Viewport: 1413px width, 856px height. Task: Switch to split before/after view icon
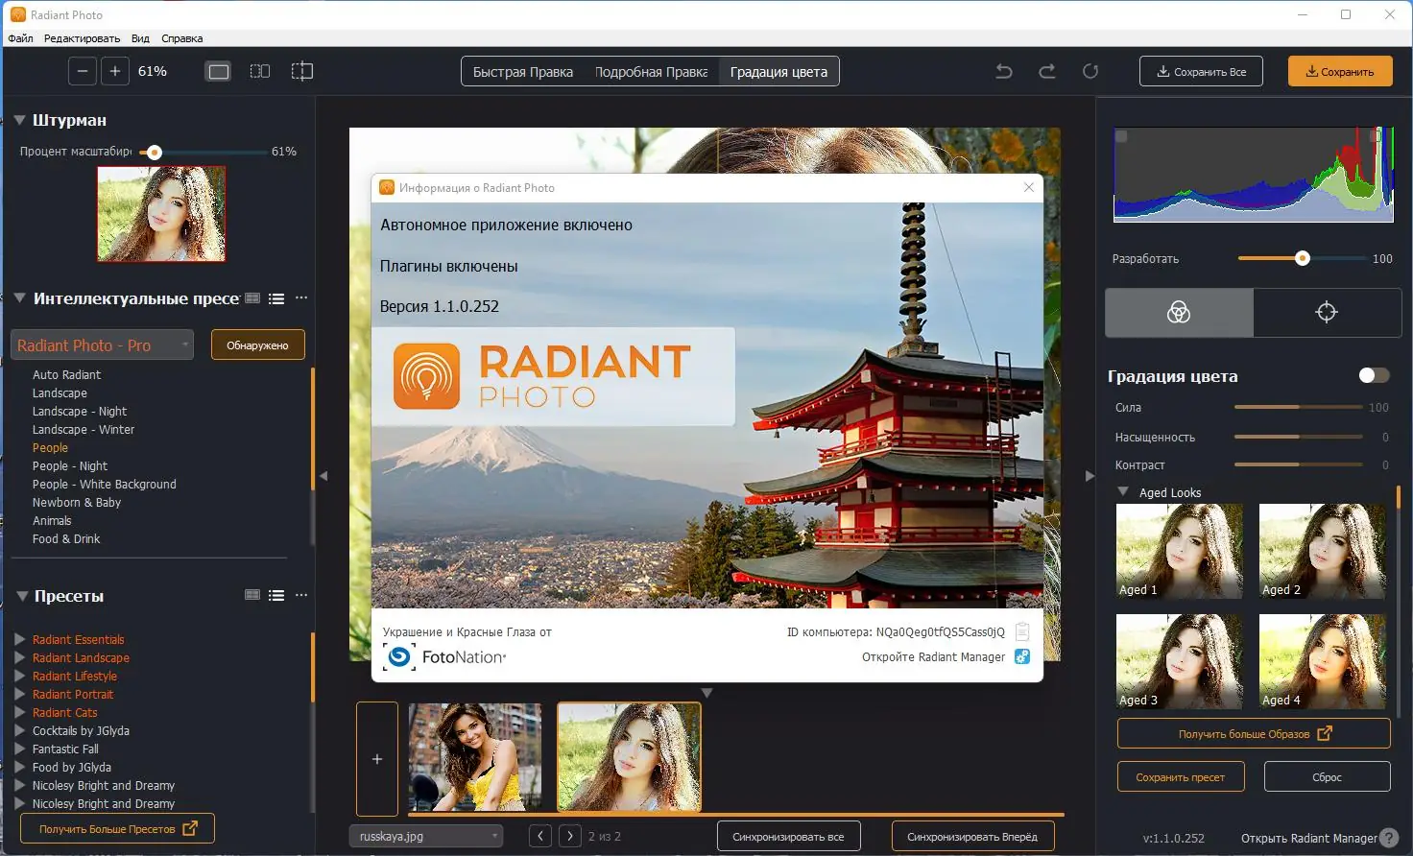(301, 70)
